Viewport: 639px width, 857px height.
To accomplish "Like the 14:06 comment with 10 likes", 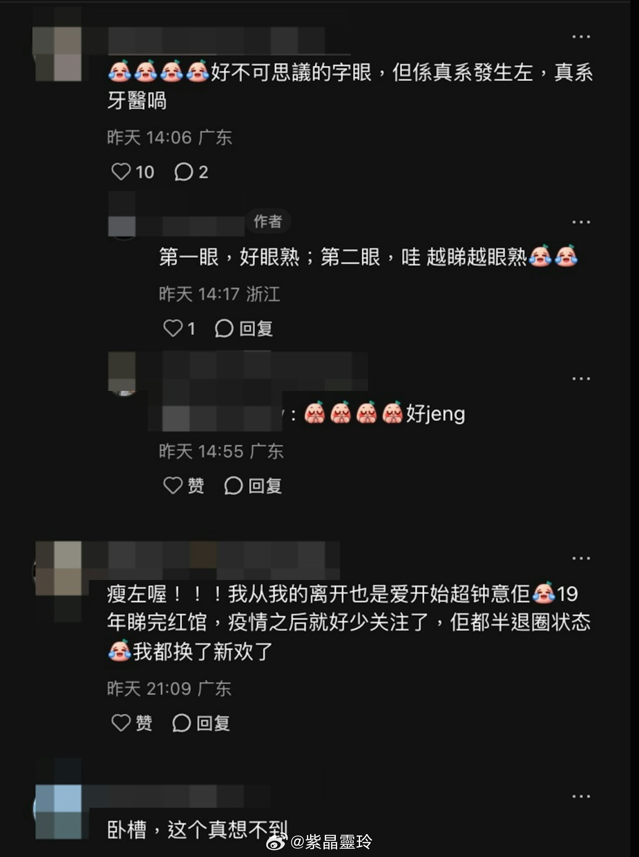I will point(132,172).
